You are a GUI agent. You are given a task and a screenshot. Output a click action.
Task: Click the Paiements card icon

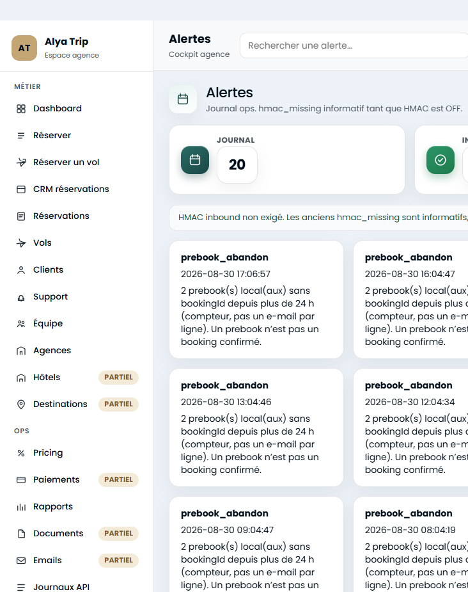click(x=21, y=480)
